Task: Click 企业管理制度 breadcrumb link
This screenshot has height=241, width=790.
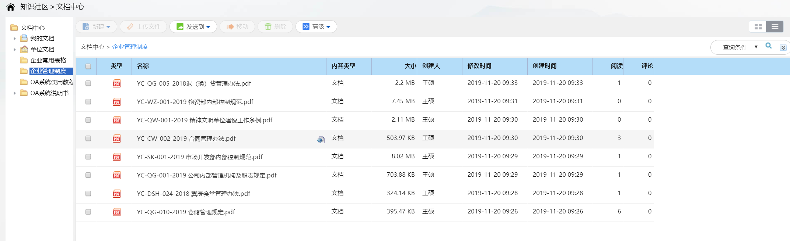Action: [130, 47]
